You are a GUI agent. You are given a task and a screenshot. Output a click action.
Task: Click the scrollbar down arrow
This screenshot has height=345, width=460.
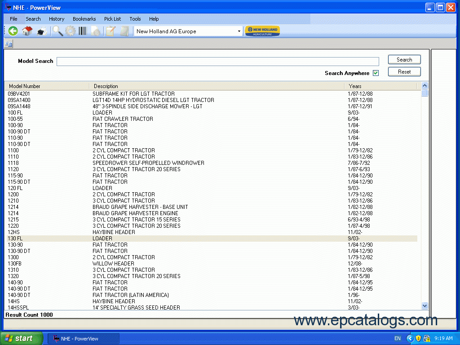[425, 305]
